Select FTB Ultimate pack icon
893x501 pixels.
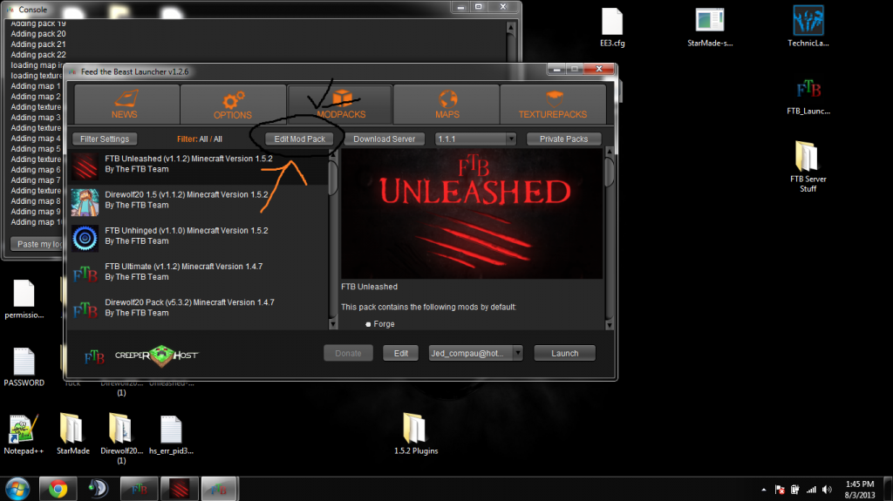click(x=85, y=274)
